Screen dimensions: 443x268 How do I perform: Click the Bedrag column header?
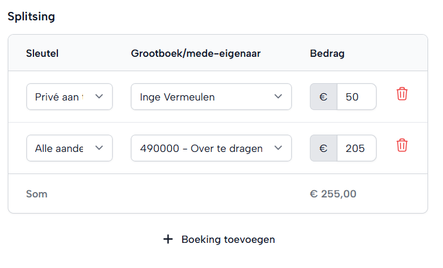click(x=327, y=53)
